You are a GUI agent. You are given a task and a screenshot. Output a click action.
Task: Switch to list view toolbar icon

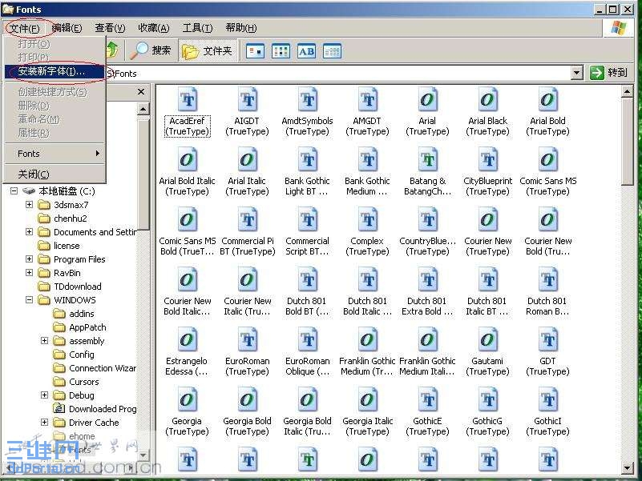point(281,51)
